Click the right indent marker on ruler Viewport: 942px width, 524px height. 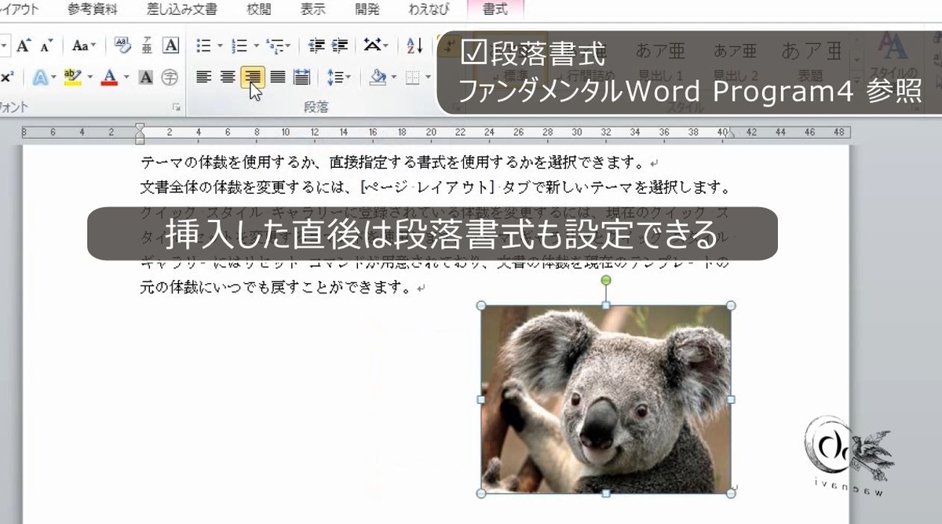(732, 136)
